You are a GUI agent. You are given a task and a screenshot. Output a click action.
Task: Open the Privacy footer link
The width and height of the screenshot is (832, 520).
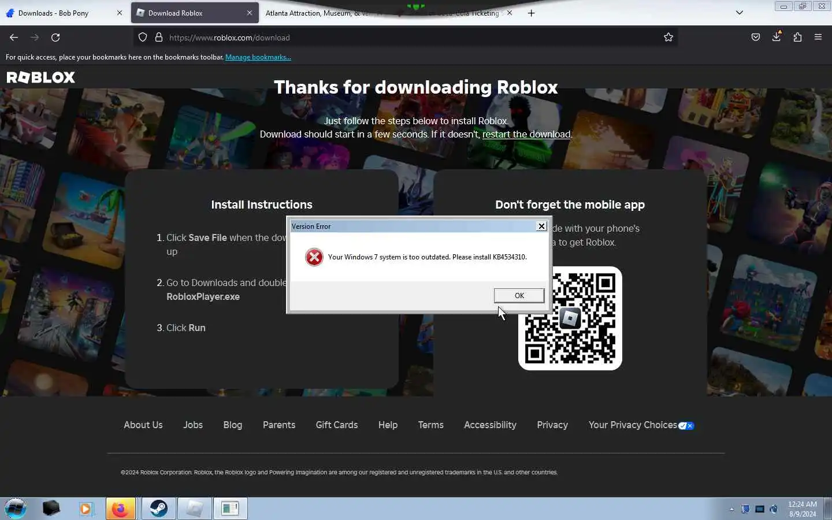(x=552, y=425)
